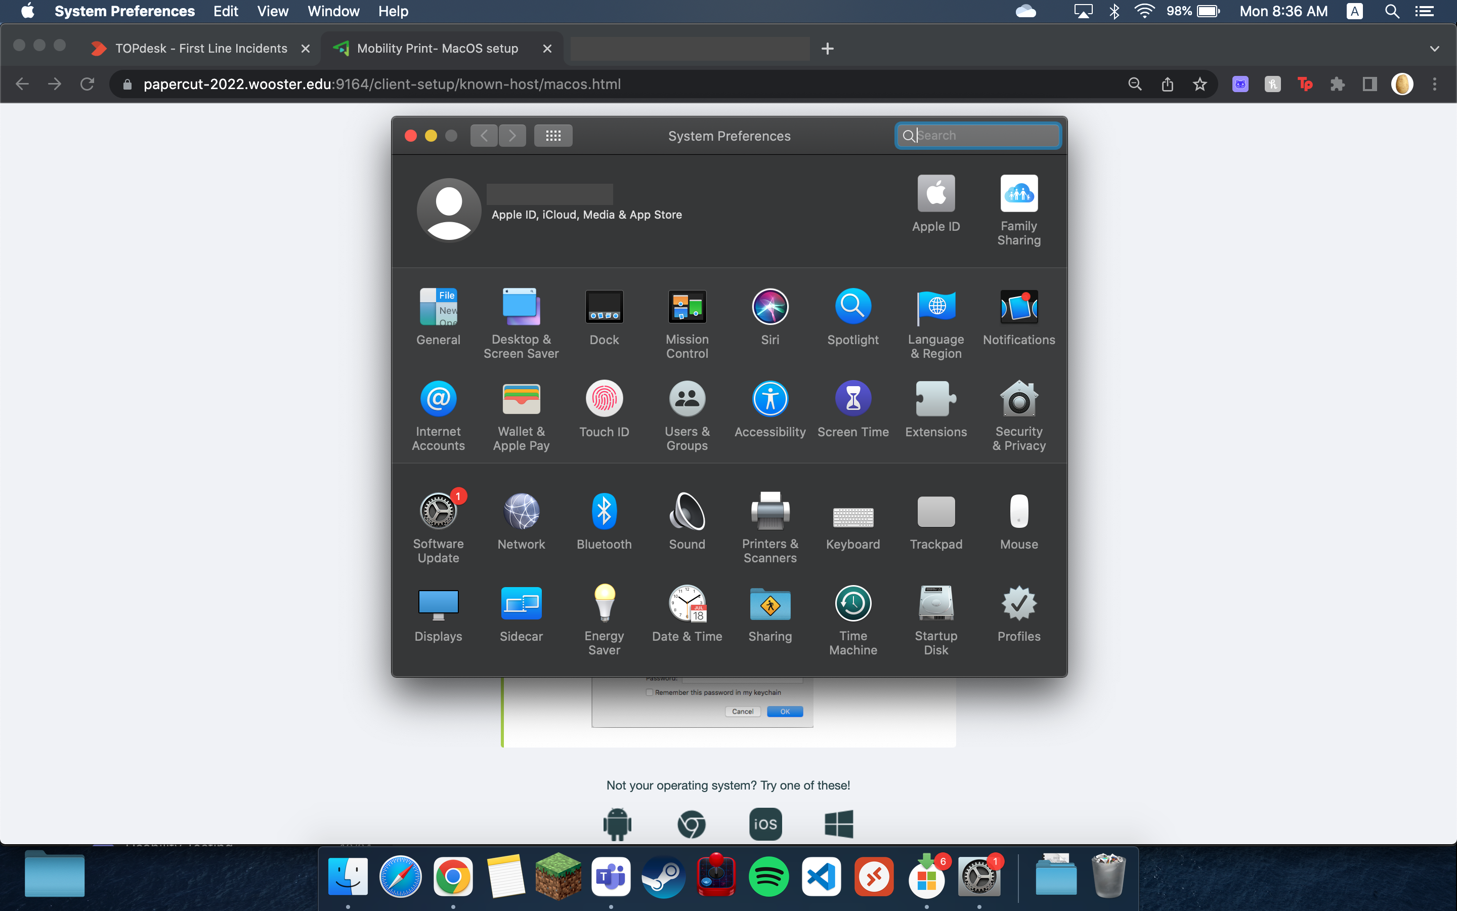Click Wi-Fi status in menu bar
Screen dimensions: 1457x911
1143,12
